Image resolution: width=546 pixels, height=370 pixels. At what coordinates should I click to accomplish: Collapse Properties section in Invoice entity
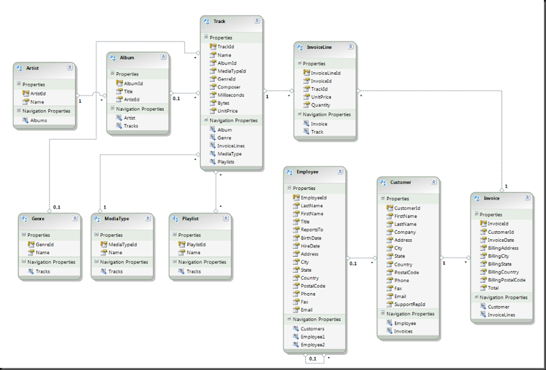pyautogui.click(x=476, y=214)
